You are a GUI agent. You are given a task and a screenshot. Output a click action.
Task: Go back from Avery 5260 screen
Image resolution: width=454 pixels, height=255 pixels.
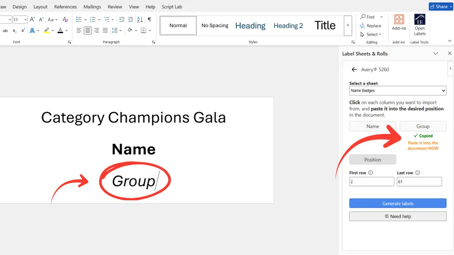pyautogui.click(x=354, y=69)
